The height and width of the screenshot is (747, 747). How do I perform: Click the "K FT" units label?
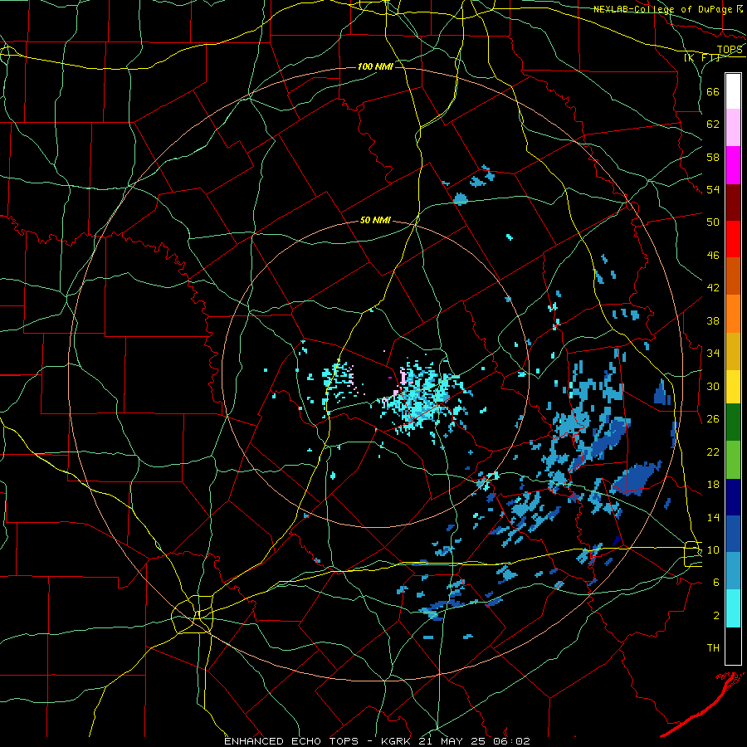pos(703,57)
